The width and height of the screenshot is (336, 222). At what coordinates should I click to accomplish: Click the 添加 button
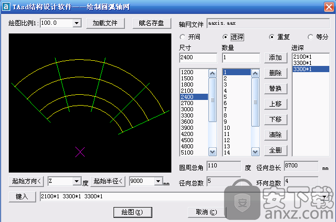point(276,58)
